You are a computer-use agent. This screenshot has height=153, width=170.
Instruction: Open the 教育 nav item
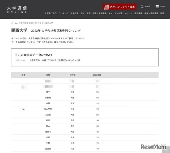(88, 13)
